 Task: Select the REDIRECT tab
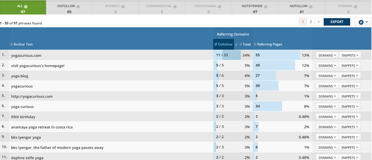tap(116, 7)
